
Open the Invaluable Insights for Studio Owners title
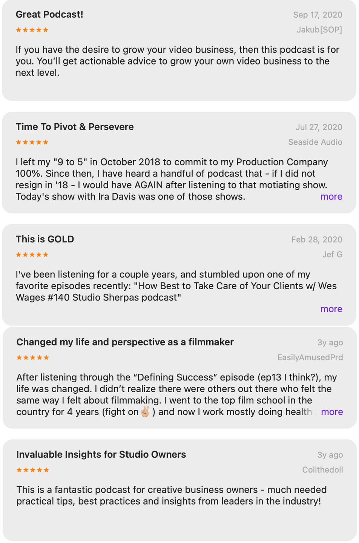[101, 454]
